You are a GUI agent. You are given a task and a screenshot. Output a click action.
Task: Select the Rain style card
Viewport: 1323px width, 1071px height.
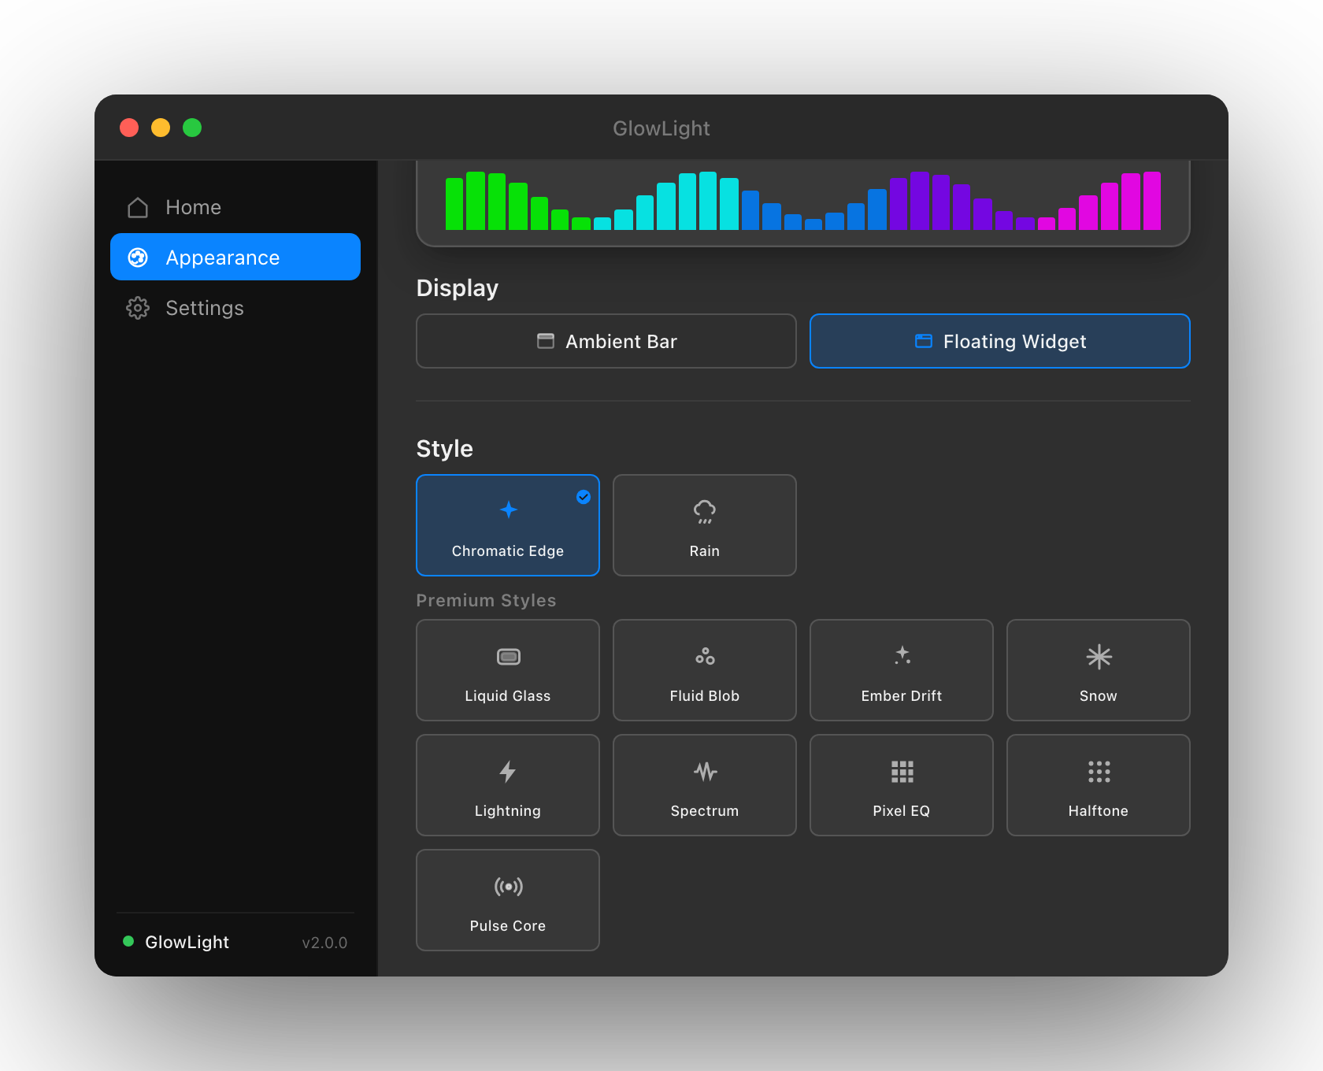[705, 525]
